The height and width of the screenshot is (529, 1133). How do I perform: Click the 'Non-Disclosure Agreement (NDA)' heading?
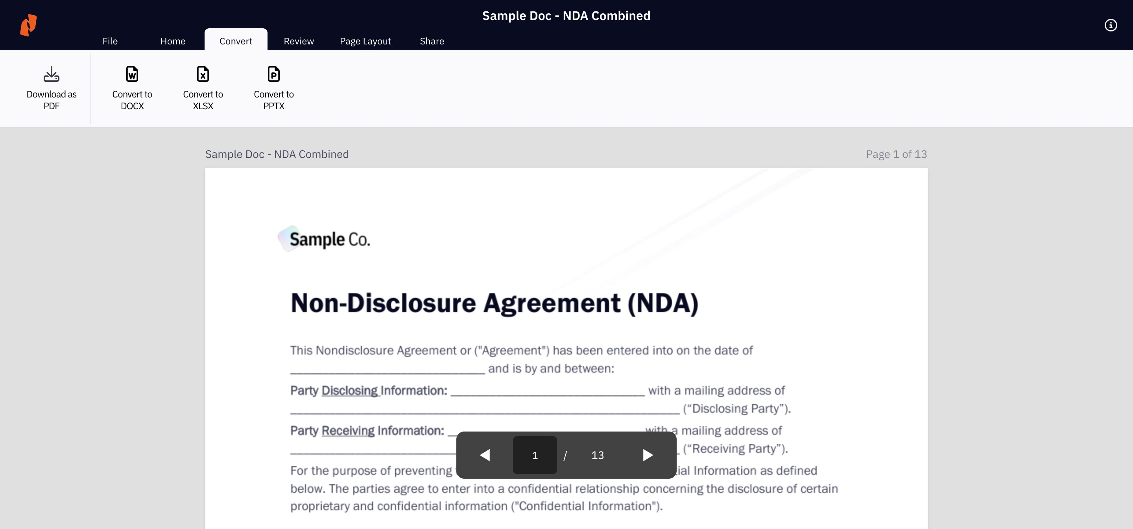point(495,303)
